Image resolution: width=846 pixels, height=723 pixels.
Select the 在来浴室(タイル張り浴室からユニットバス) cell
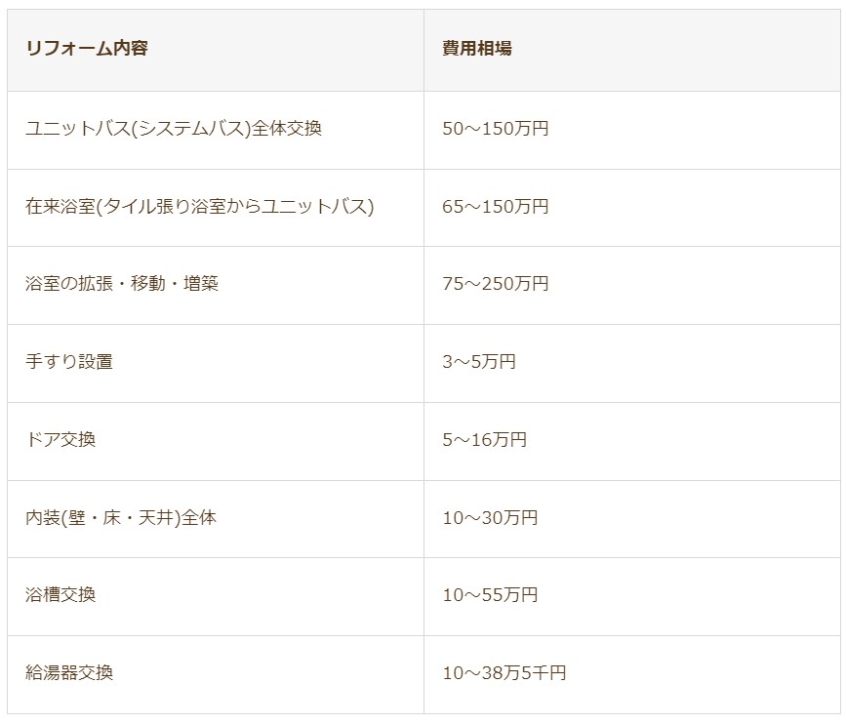point(200,207)
